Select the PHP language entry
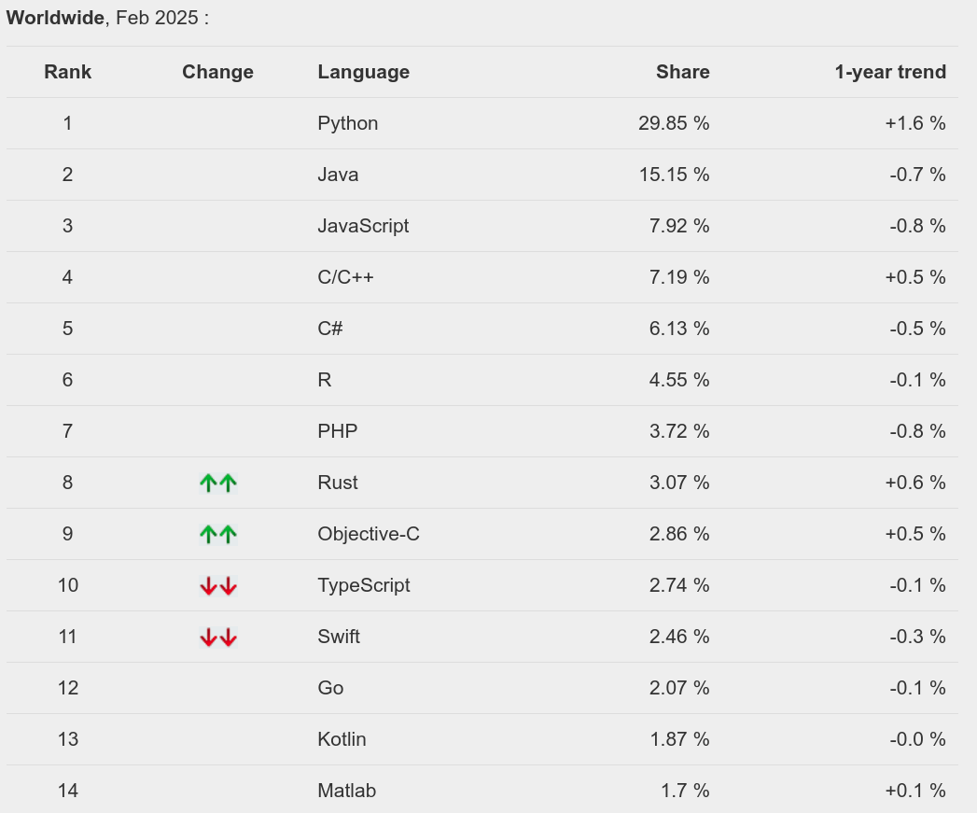The image size is (977, 813). click(x=337, y=431)
